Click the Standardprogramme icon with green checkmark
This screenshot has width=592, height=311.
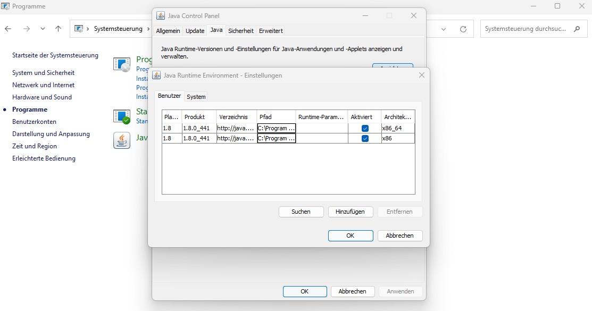[x=122, y=116]
